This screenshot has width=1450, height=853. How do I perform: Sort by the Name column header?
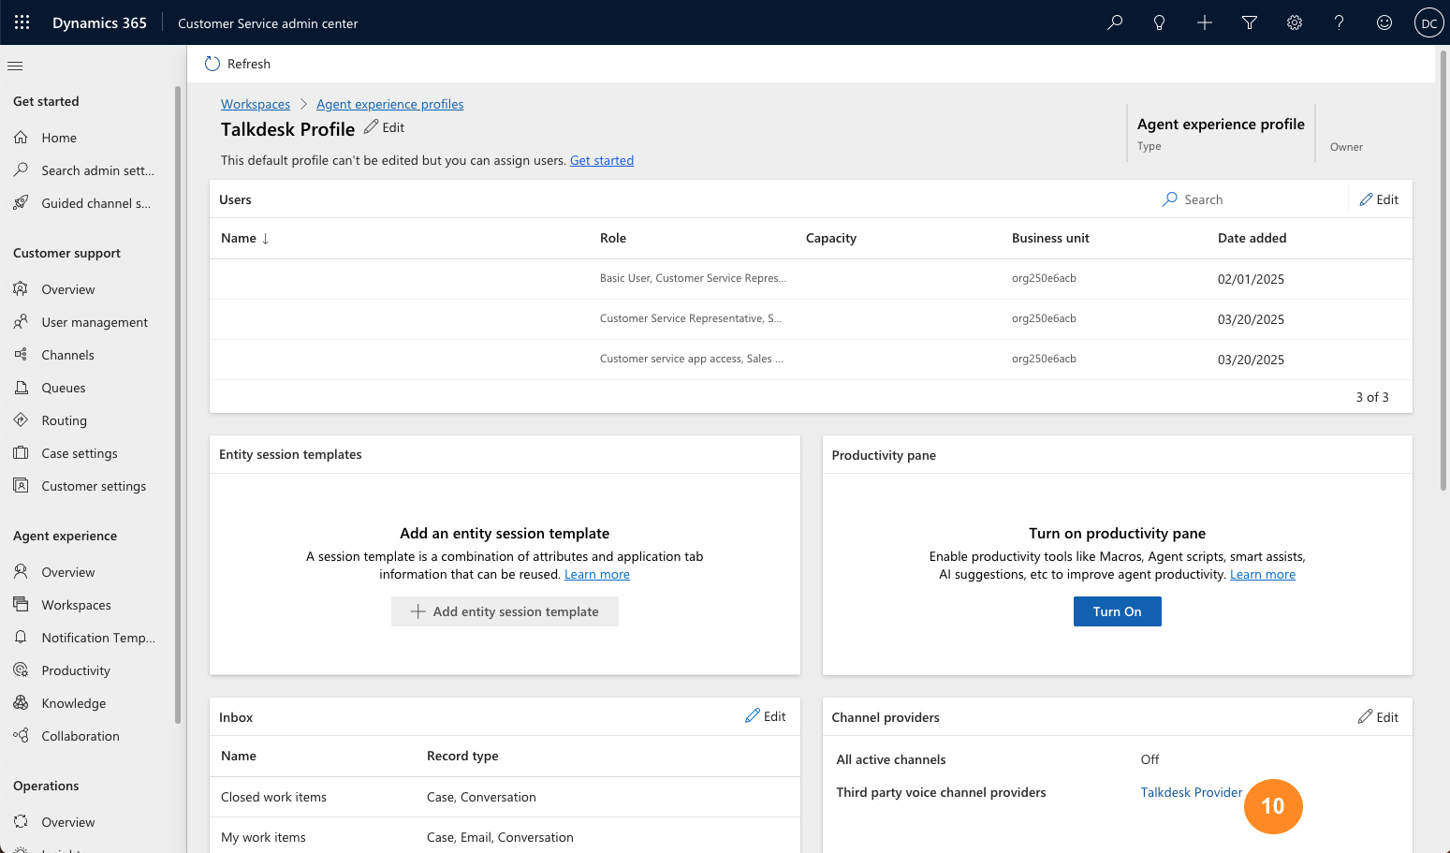(245, 238)
